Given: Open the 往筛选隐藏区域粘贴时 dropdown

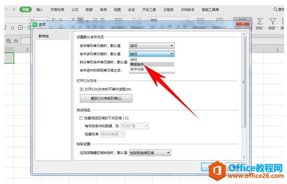Looking at the screenshot, I should point(150,152).
